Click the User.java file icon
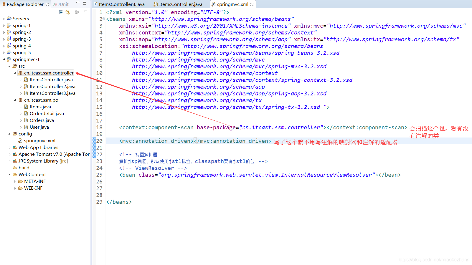 pyautogui.click(x=26, y=127)
